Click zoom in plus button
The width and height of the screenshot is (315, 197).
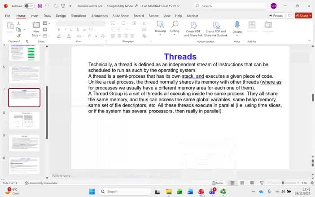pyautogui.click(x=298, y=183)
